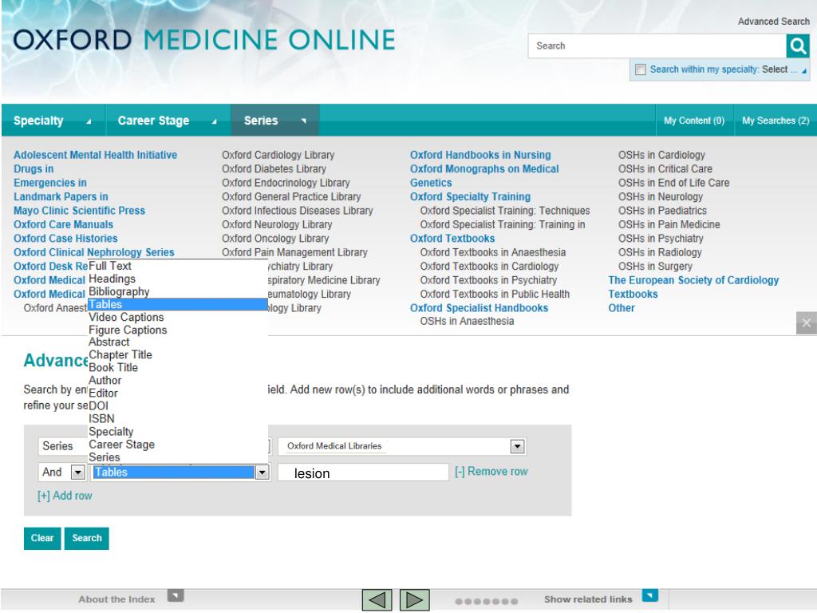Collapse the Series menu tab
This screenshot has height=613, width=817.
275,121
